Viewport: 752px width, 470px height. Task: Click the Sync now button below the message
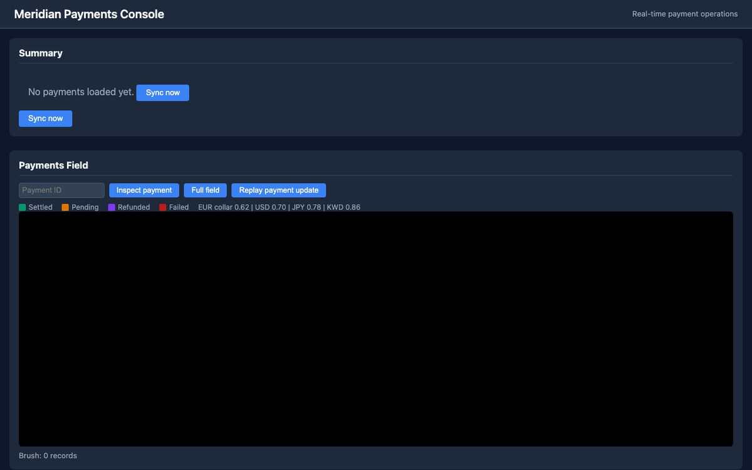pyautogui.click(x=46, y=118)
